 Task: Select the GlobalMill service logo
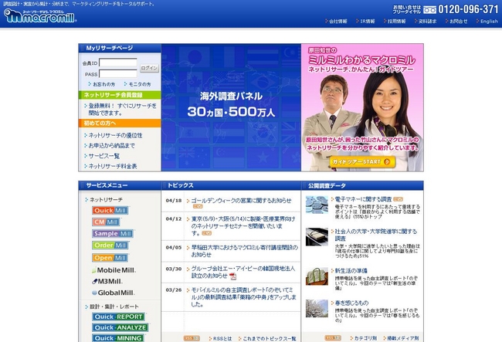coord(114,293)
